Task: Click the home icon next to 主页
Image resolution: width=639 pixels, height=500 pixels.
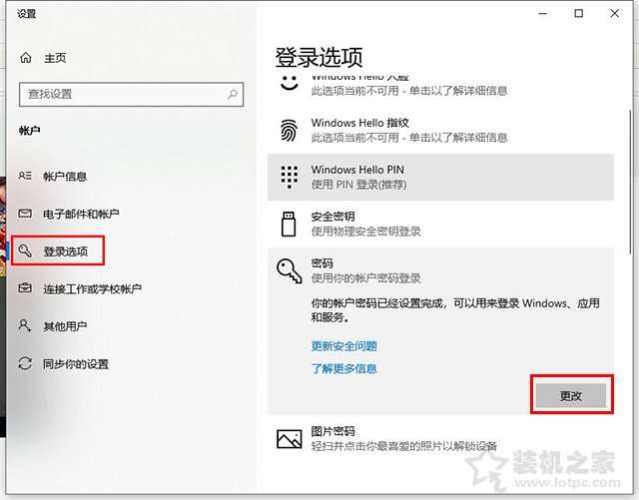Action: pyautogui.click(x=26, y=58)
